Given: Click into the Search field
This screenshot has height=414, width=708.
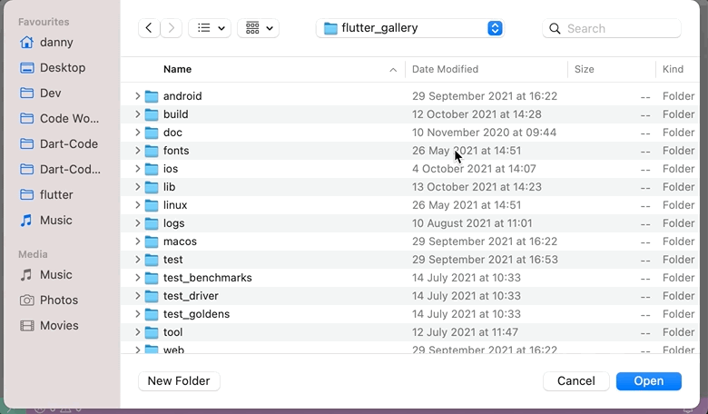Looking at the screenshot, I should 612,28.
